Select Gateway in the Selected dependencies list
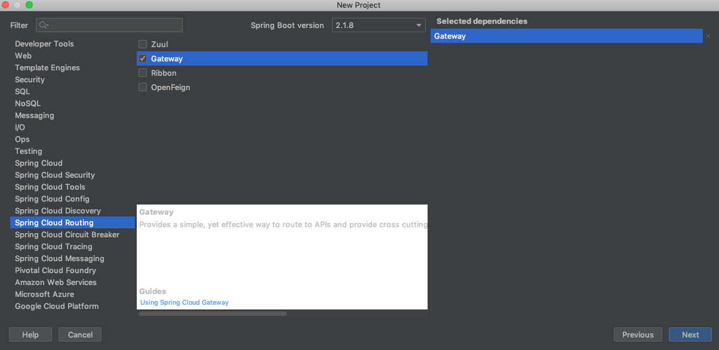Screen dimensions: 719x350 click(x=566, y=36)
